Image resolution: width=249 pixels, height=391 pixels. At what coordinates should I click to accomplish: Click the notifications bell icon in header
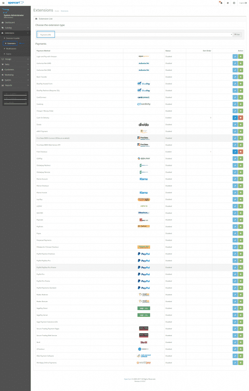pos(220,3)
